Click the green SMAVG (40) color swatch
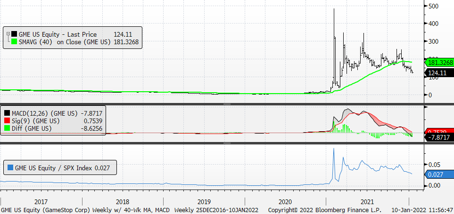454x214 pixels. 14,42
